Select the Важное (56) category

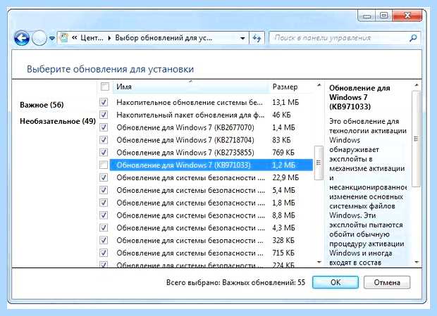pyautogui.click(x=42, y=105)
